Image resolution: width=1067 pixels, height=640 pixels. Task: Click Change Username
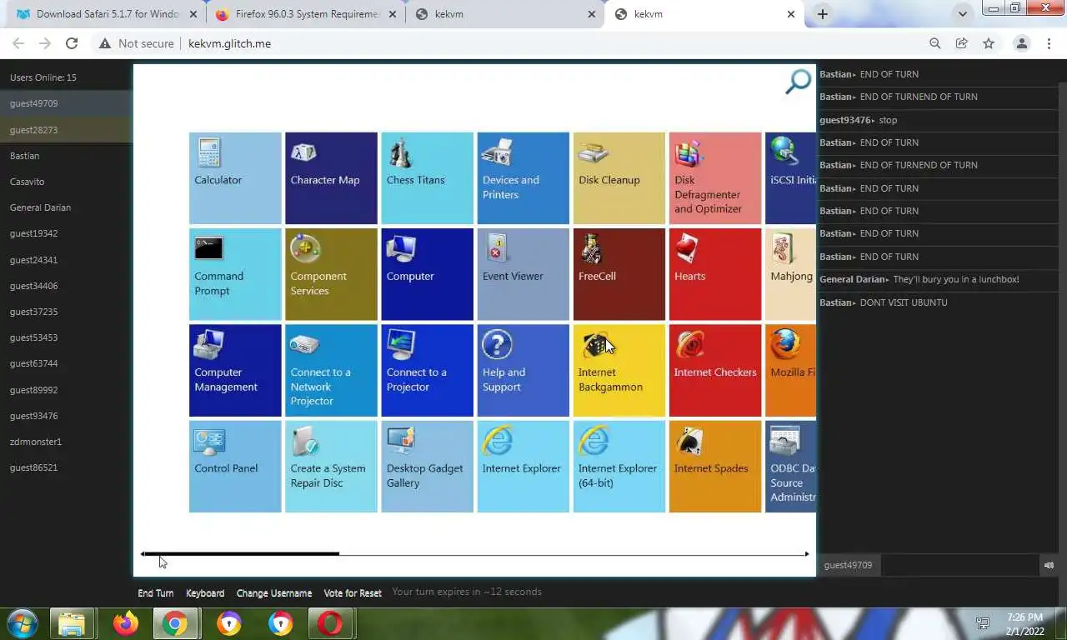[274, 593]
